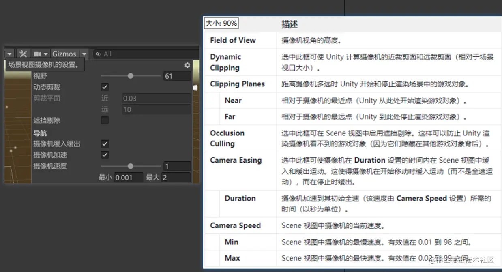502x272 pixels.
Task: Click the 导航 section heading
Action: tap(40, 133)
